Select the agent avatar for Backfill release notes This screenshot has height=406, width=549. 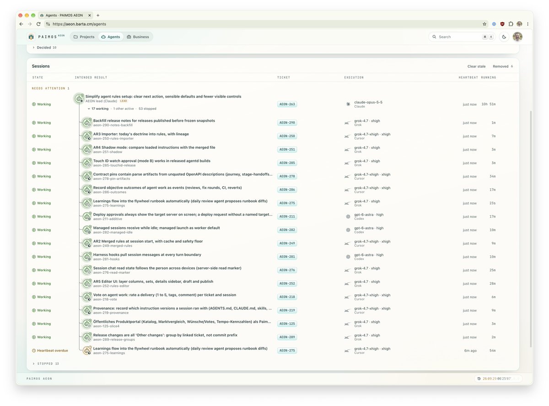(x=87, y=123)
